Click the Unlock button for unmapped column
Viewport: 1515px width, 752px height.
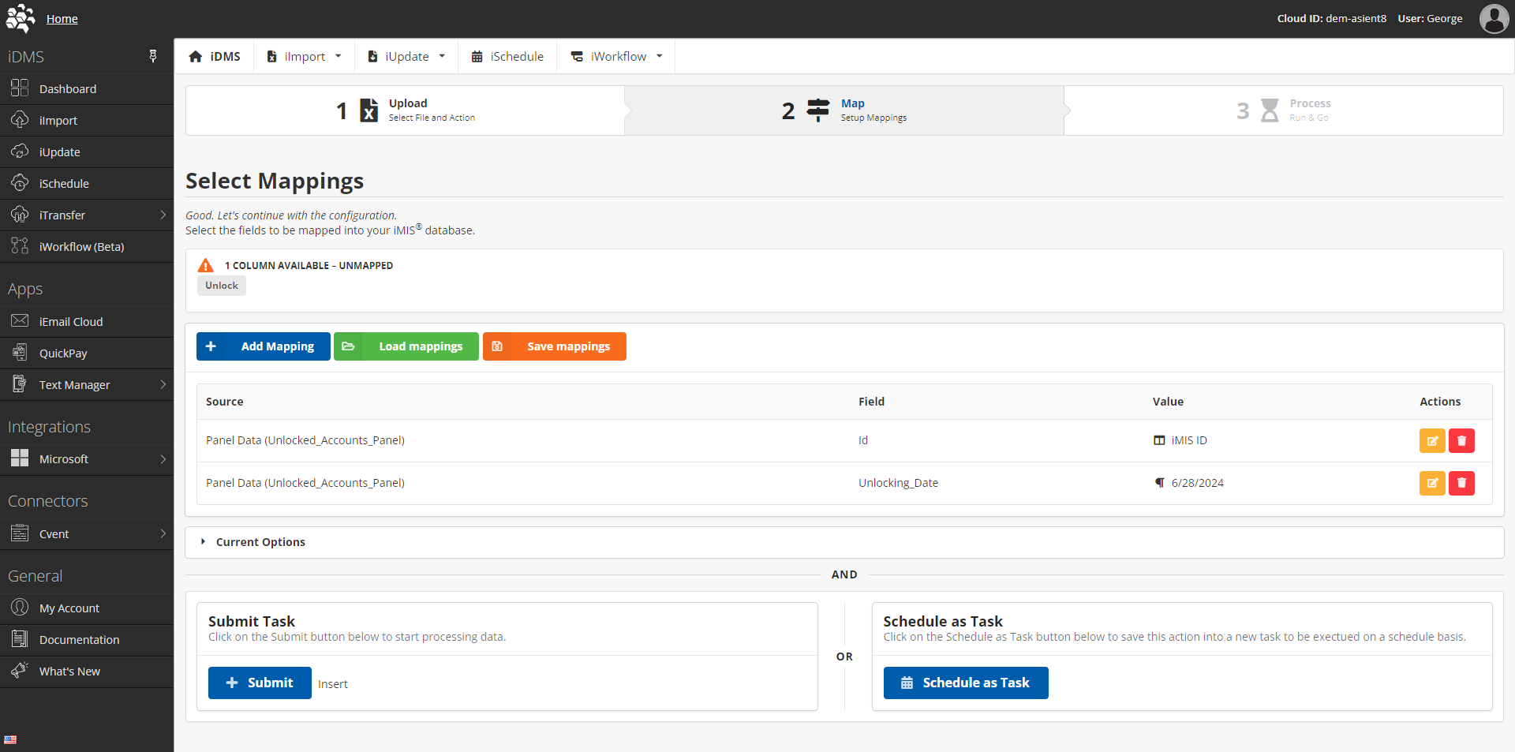[x=221, y=286]
